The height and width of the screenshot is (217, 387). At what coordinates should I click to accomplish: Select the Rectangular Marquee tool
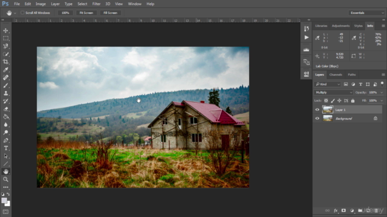coord(5,39)
